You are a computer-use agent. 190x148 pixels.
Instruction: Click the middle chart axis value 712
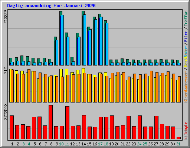pos(6,70)
